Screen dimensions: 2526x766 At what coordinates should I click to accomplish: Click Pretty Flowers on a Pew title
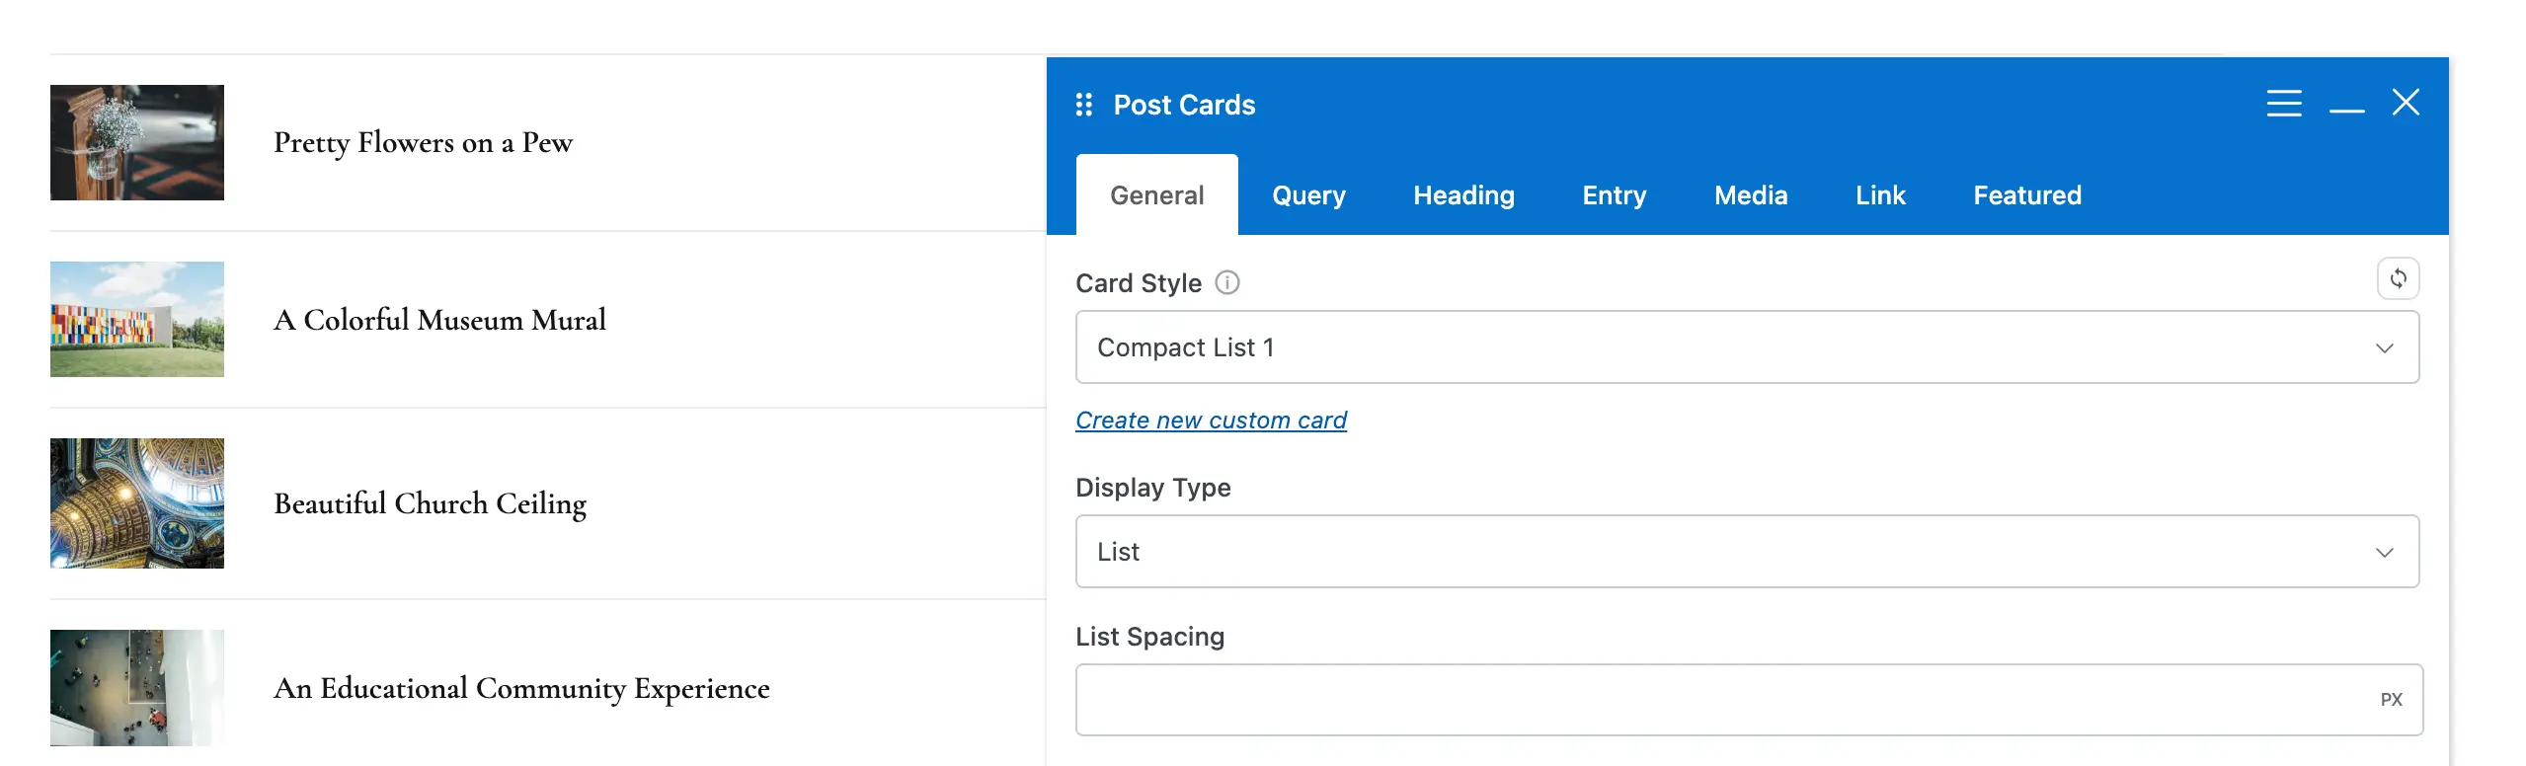click(423, 143)
